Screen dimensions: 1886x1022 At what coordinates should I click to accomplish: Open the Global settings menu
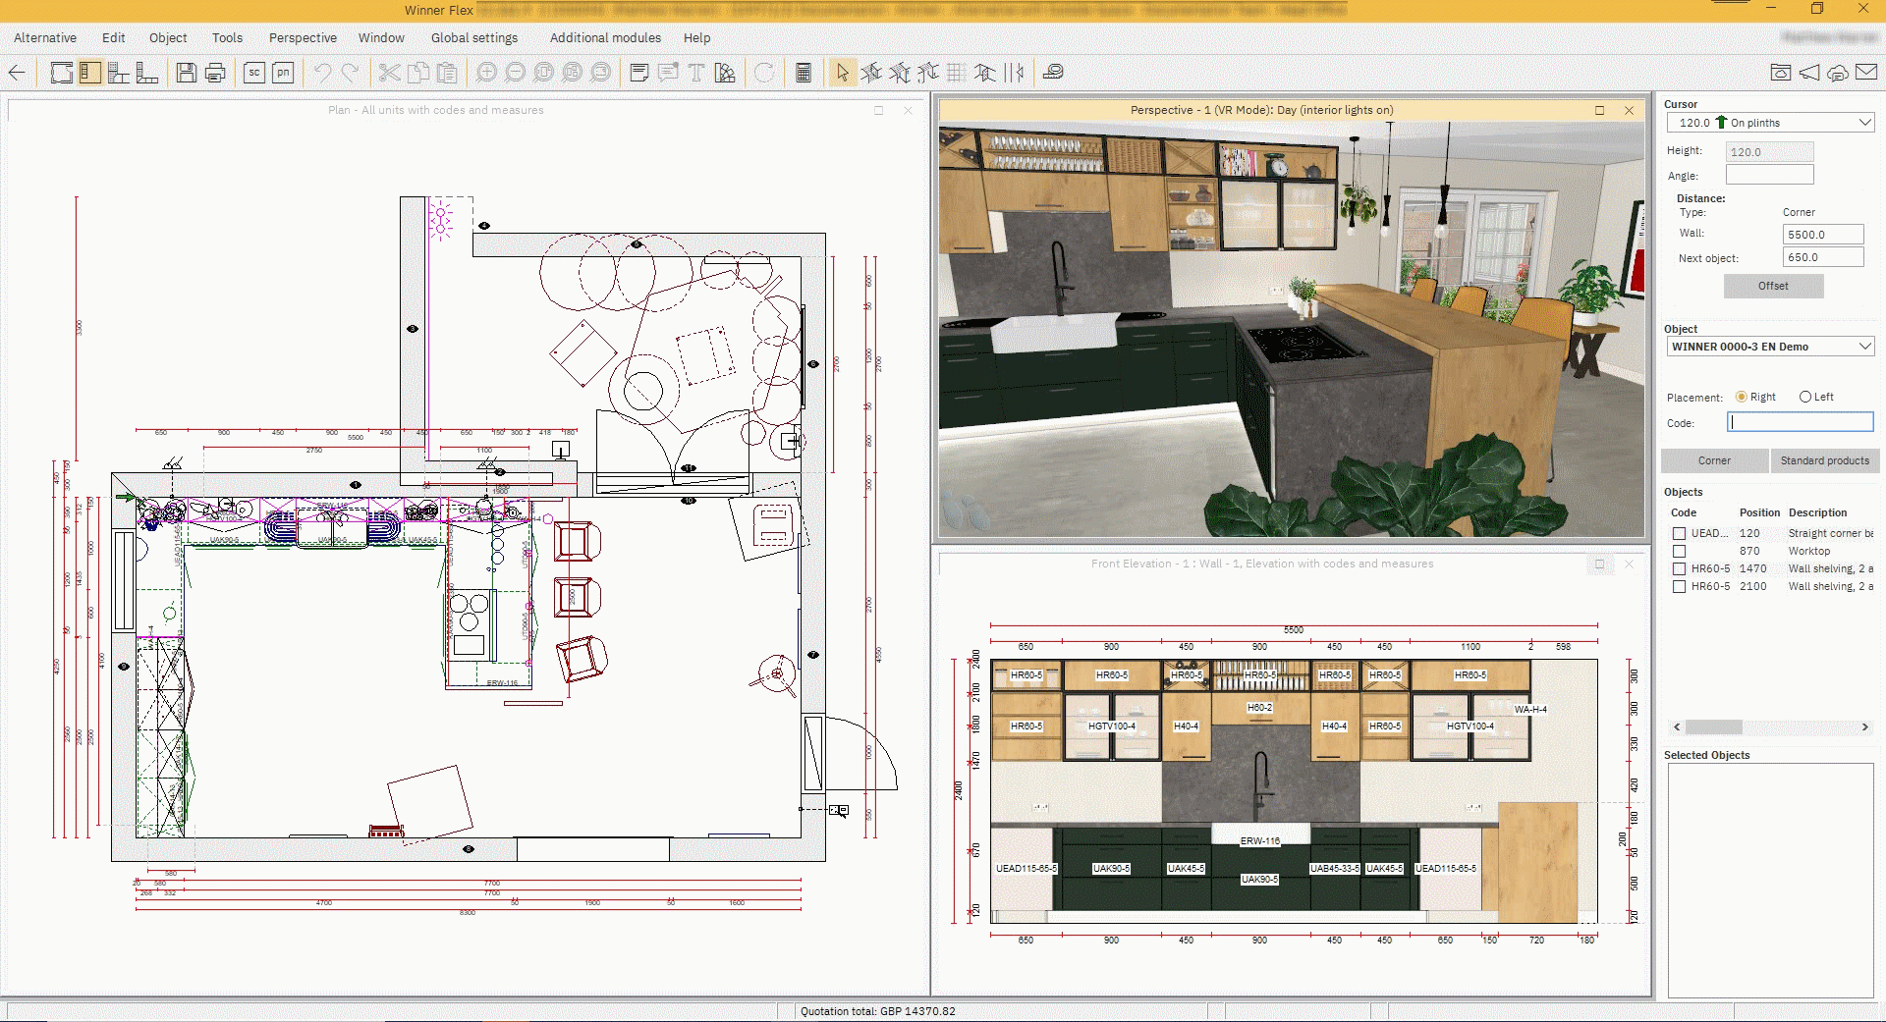tap(473, 37)
